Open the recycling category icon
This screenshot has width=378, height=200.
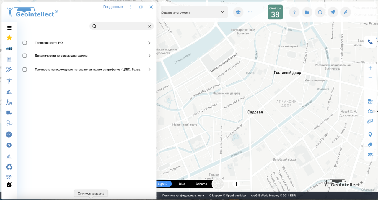9,167
